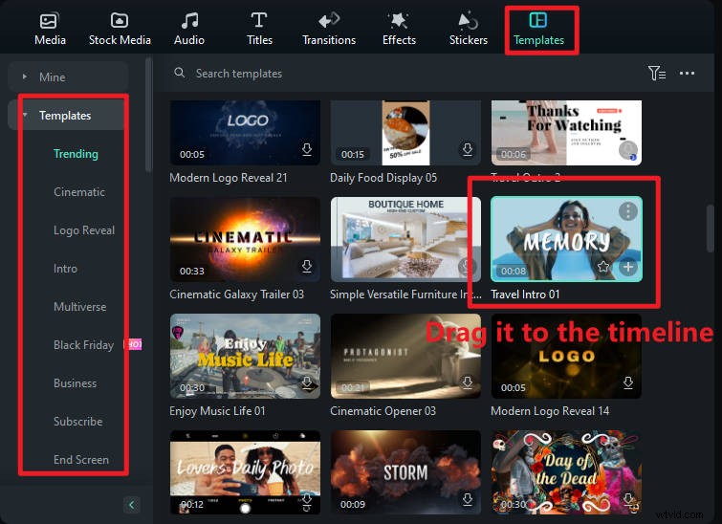Click the templates grid vertical scrollbar
The height and width of the screenshot is (524, 722).
click(711, 229)
